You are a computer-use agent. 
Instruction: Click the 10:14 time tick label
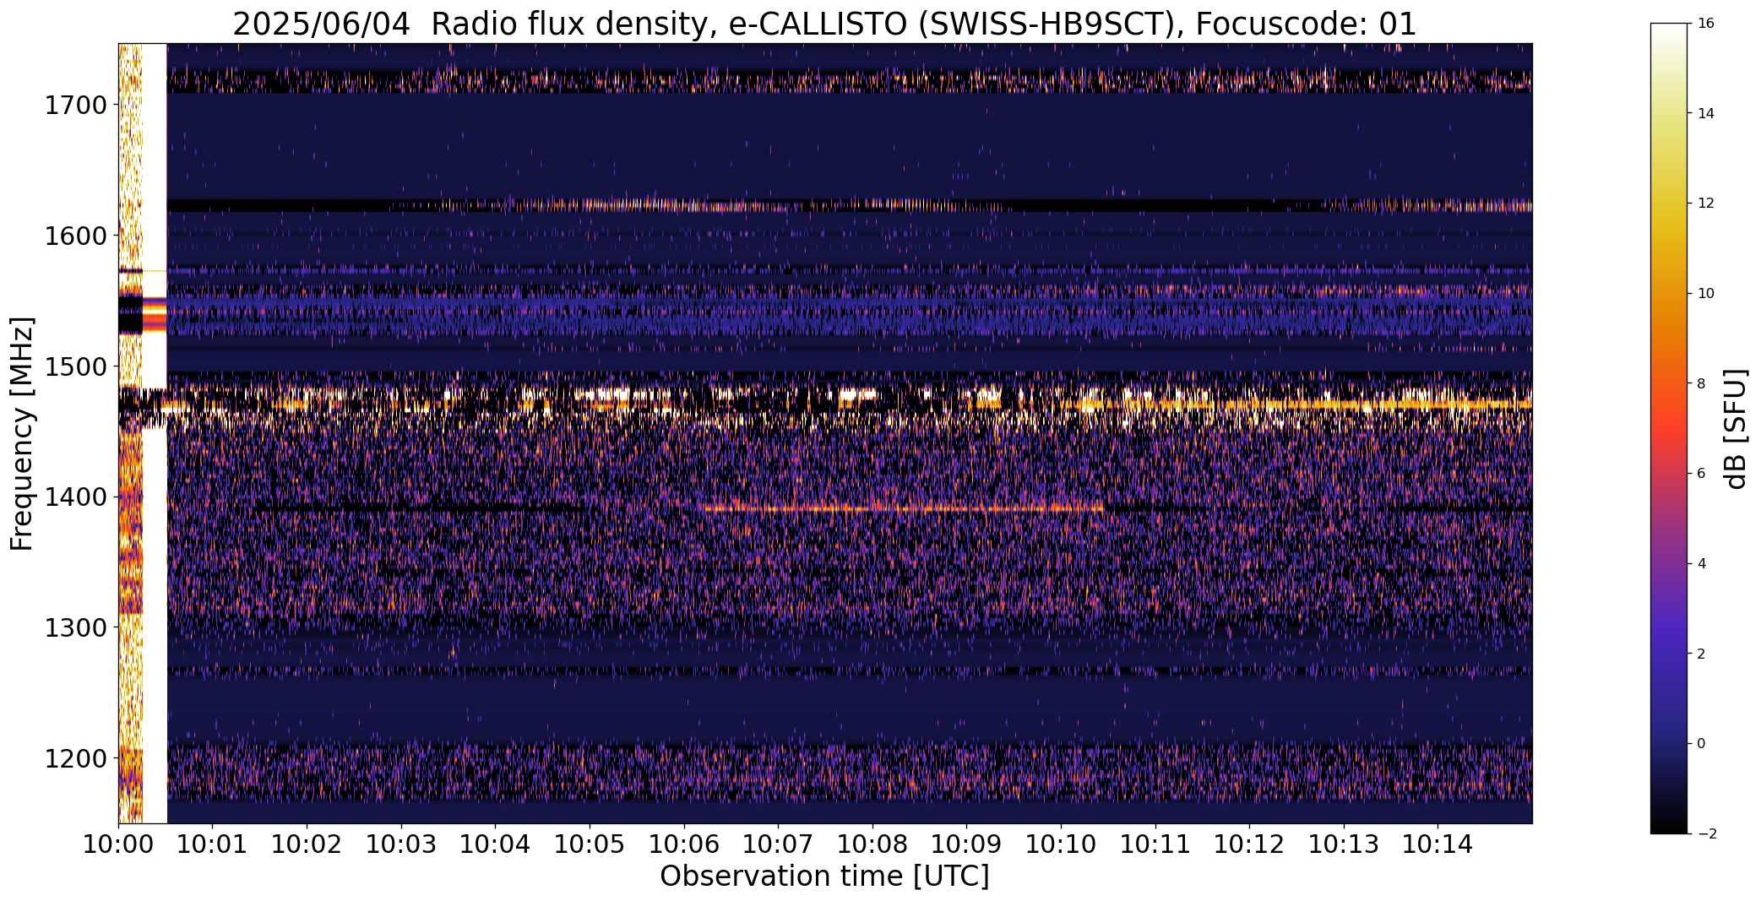click(x=1438, y=844)
